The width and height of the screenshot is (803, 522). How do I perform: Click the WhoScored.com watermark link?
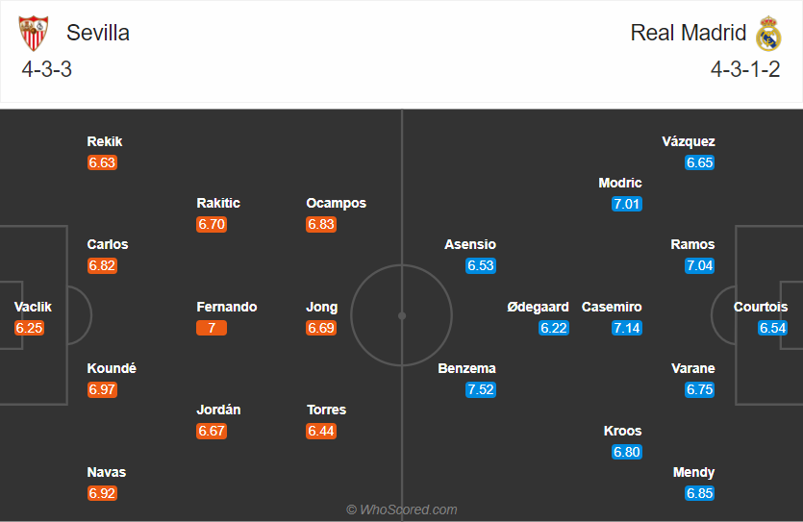tap(402, 510)
